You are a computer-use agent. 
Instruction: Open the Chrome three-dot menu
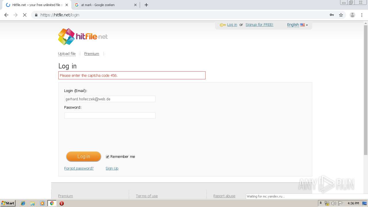click(362, 15)
